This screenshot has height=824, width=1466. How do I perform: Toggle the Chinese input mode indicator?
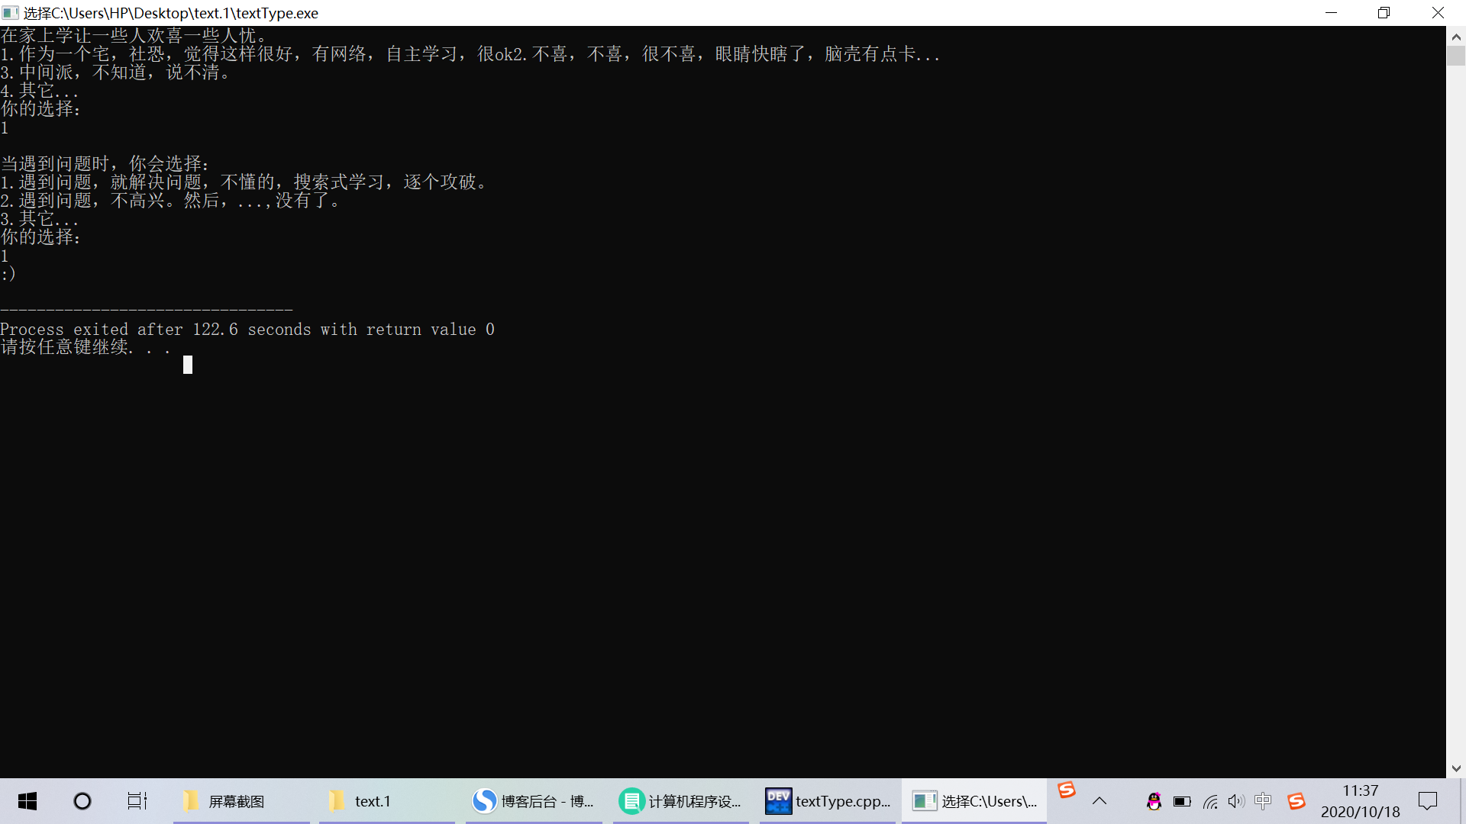pos(1263,801)
